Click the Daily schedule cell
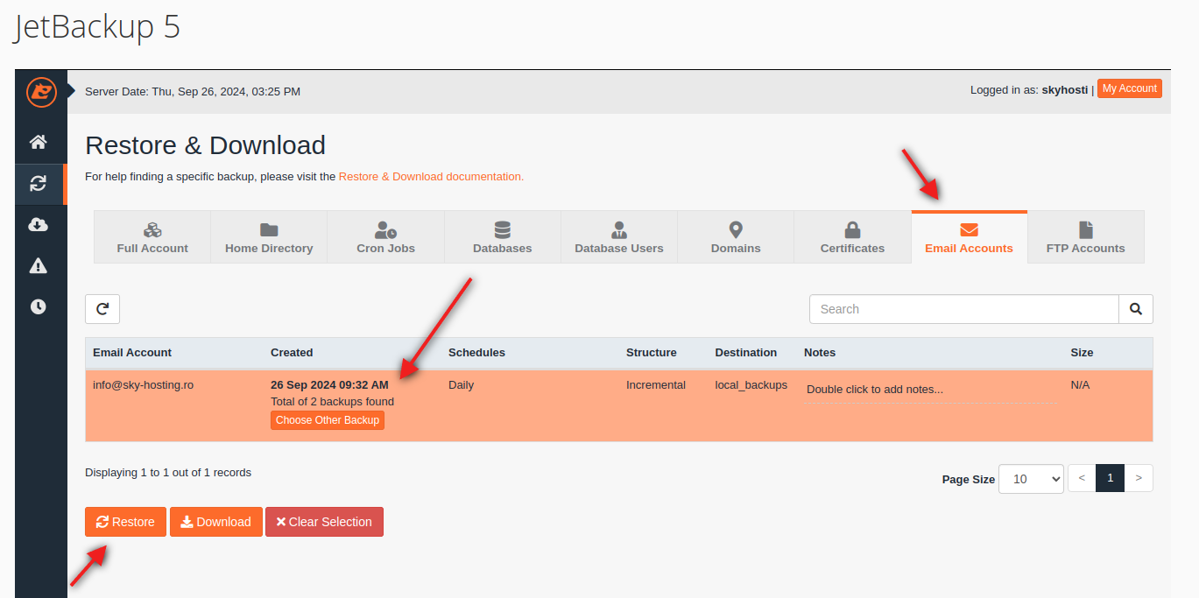The width and height of the screenshot is (1199, 598). (462, 384)
